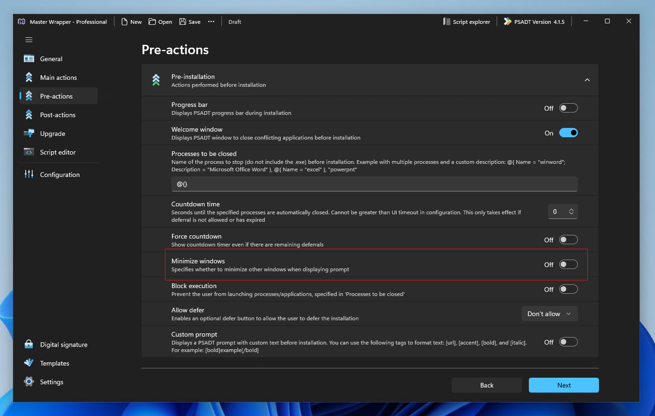Click the General sidebar icon
655x416 pixels.
(29, 59)
